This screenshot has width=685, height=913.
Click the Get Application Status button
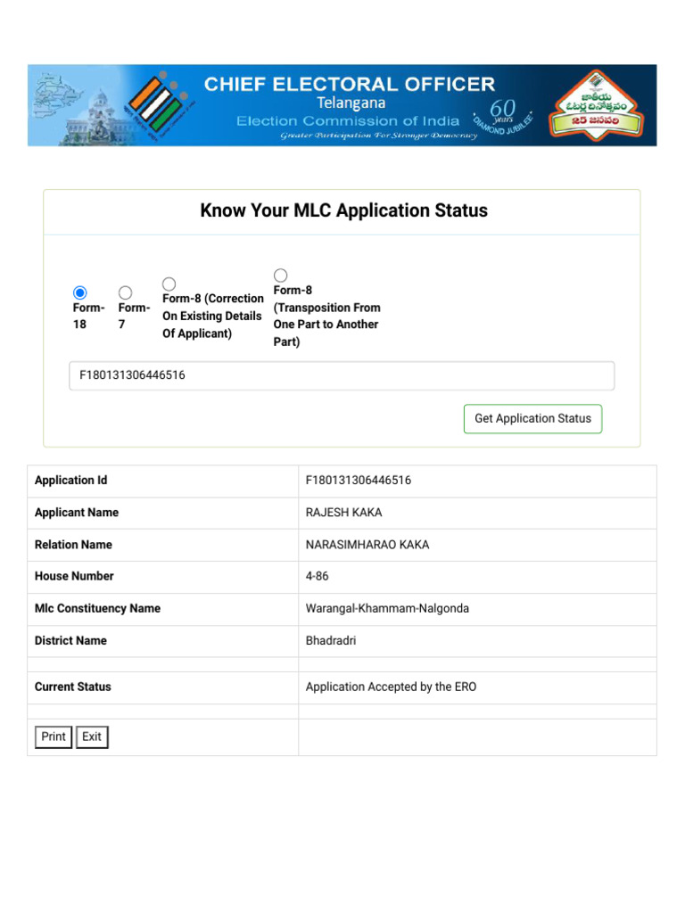[x=532, y=419]
